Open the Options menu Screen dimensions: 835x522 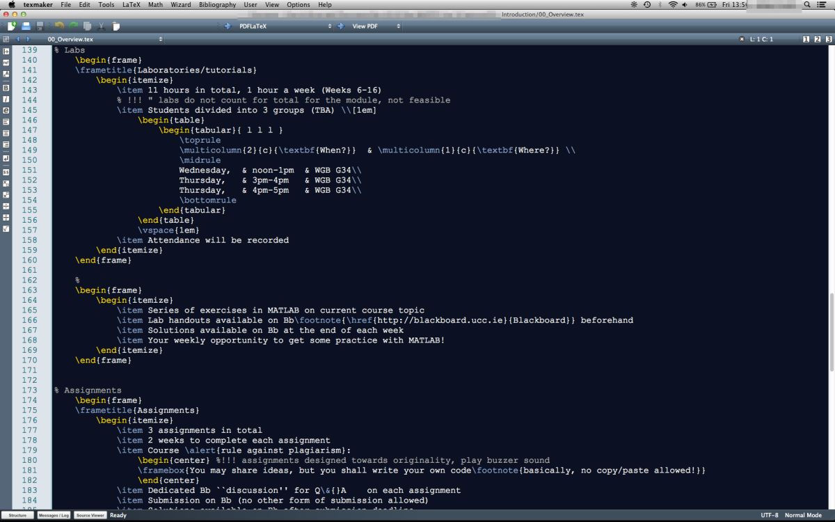tap(299, 5)
